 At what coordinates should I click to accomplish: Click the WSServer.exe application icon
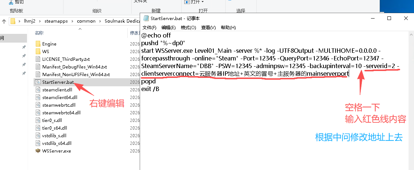(38, 151)
